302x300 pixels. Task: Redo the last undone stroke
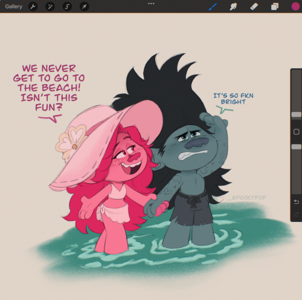tap(297, 214)
